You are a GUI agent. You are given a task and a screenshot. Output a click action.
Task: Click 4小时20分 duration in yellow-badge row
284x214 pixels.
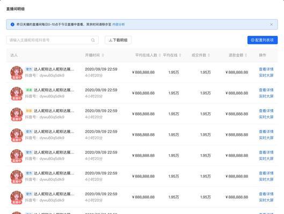(x=93, y=117)
